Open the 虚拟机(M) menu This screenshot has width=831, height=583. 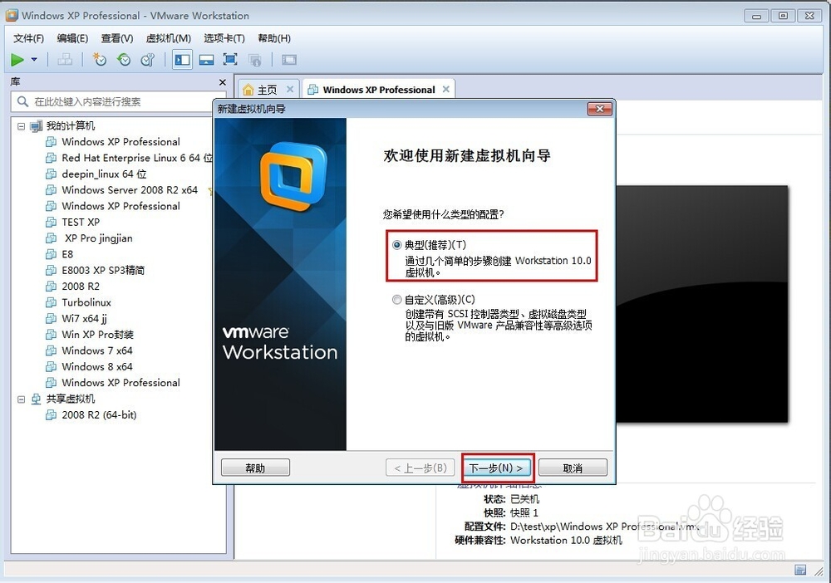click(169, 38)
